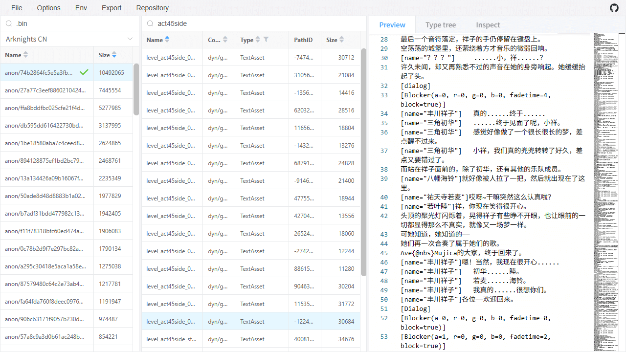Sort assets by Size using sort arrows
The height and width of the screenshot is (352, 626).
coord(342,40)
